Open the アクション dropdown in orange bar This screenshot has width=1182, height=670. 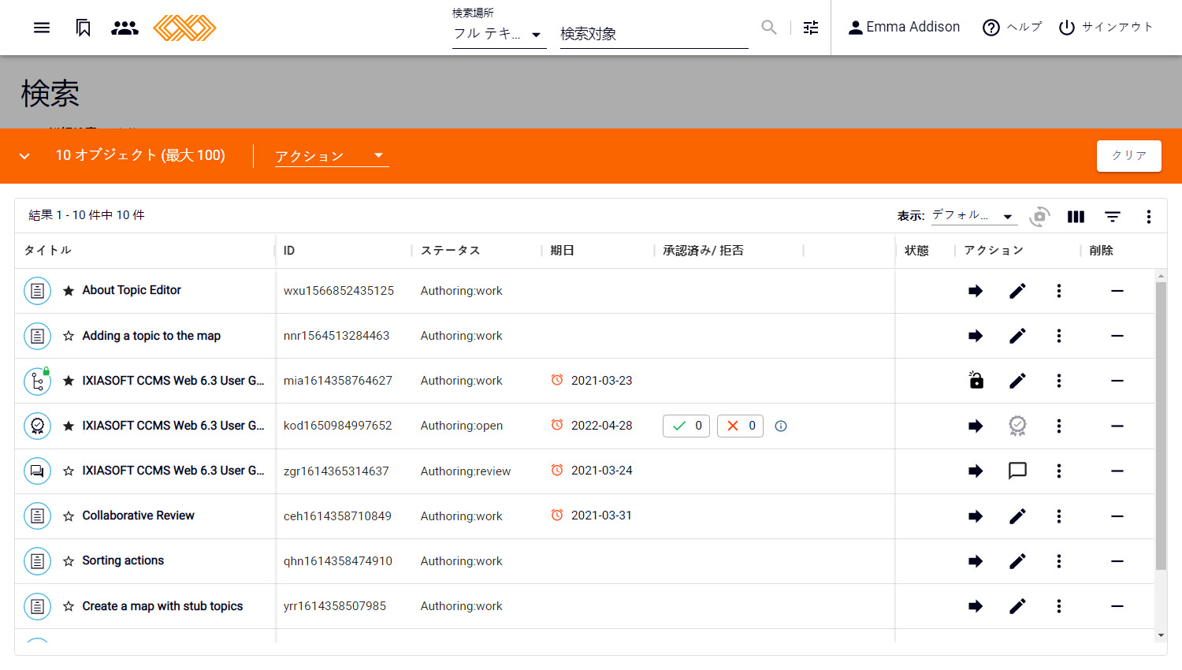click(x=332, y=156)
